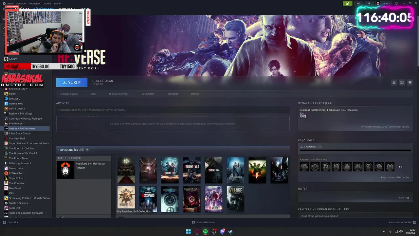
Task: Click the Knockout City game icon
Action: coord(6,89)
